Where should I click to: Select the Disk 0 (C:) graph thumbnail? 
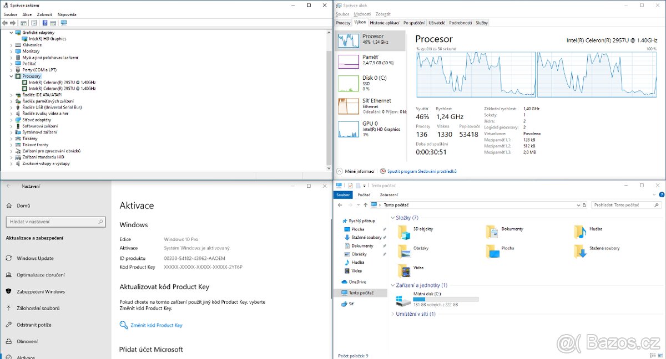pos(349,83)
